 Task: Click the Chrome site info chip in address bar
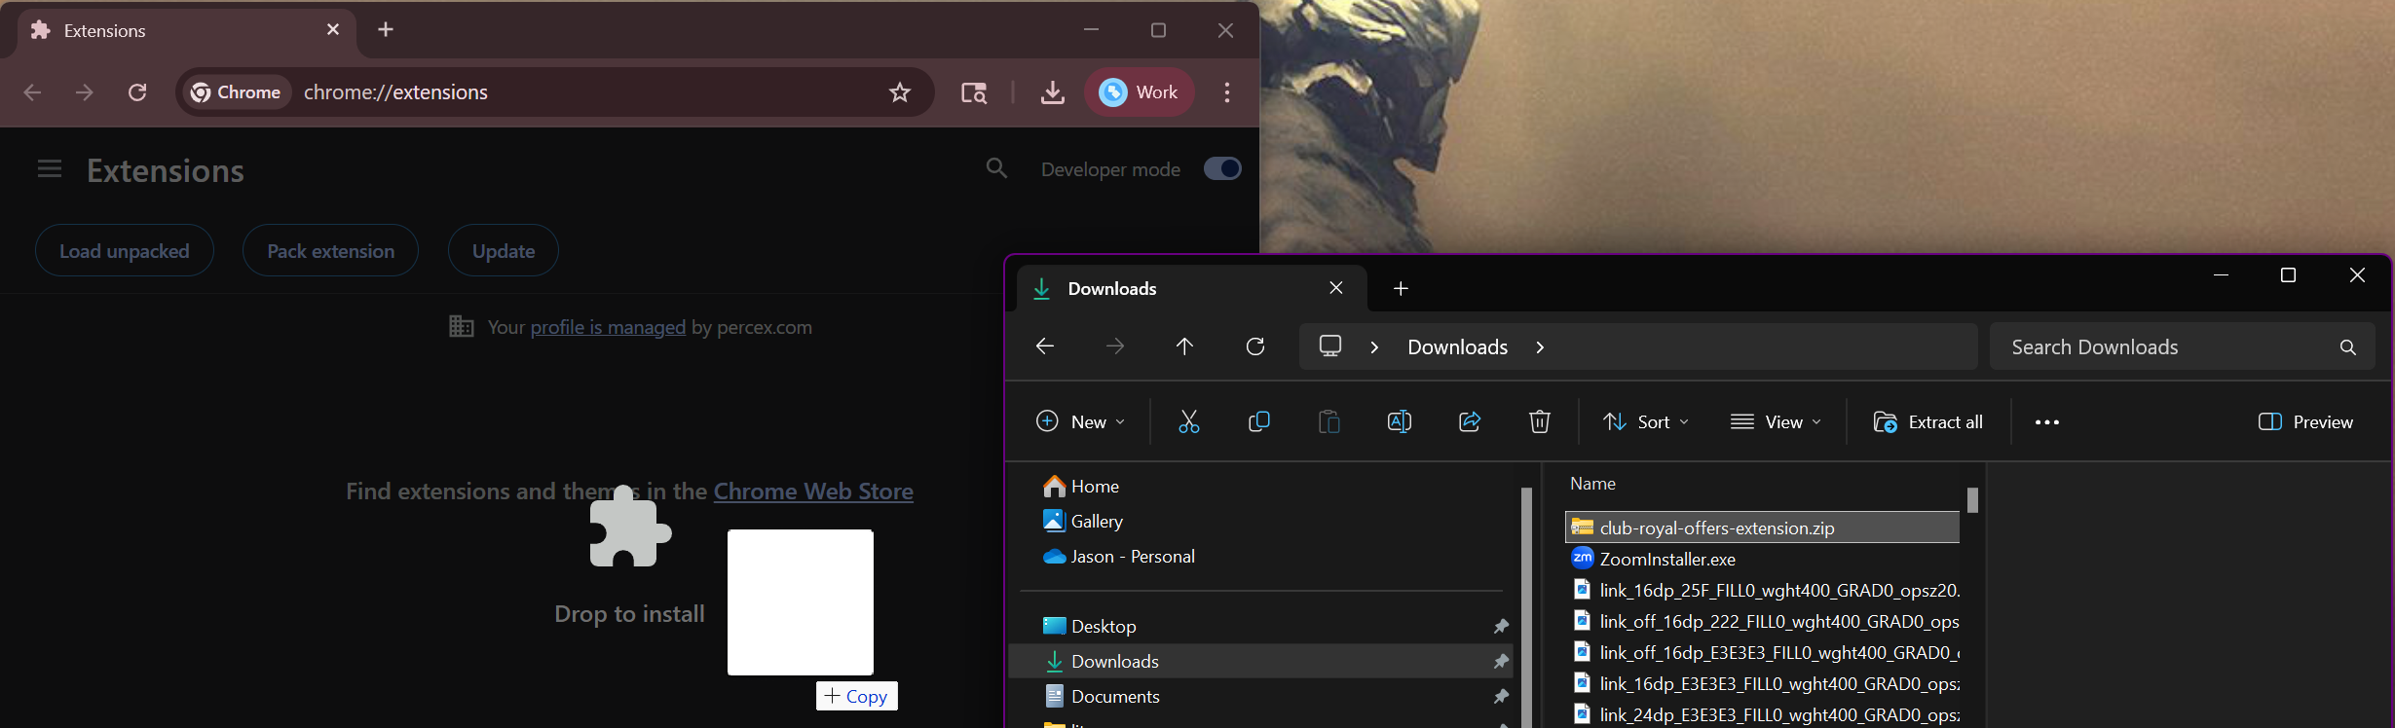coord(237,92)
